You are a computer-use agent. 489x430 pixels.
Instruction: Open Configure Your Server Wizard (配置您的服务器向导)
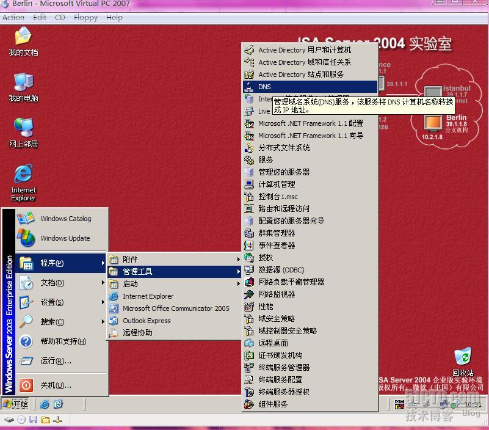tap(310, 221)
